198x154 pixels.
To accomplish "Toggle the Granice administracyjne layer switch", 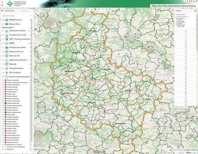I will tap(3, 77).
